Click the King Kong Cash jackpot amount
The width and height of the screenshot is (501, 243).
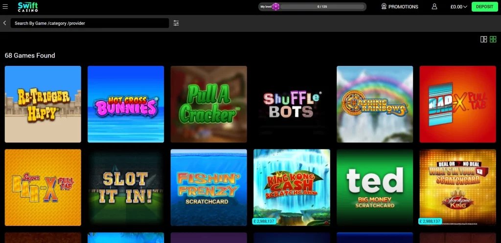pyautogui.click(x=264, y=221)
